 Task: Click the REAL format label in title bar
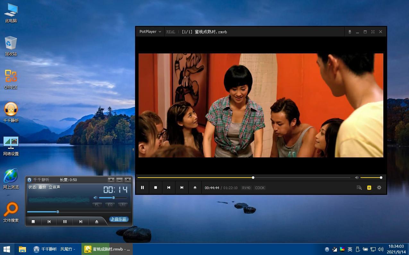pyautogui.click(x=171, y=32)
